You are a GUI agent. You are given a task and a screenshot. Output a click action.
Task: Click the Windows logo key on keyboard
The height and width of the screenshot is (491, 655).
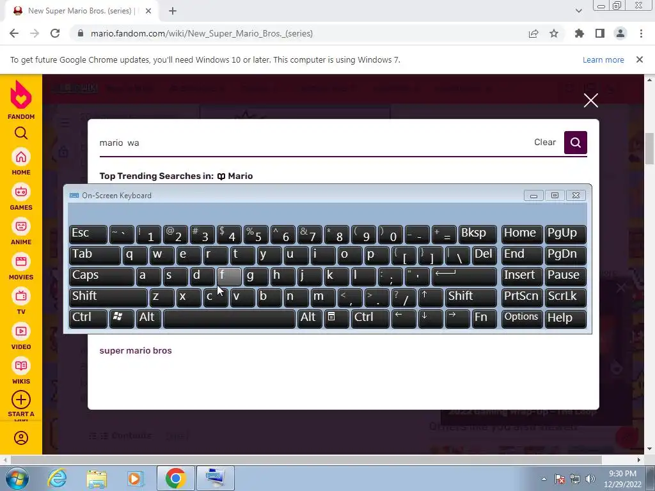tap(122, 318)
